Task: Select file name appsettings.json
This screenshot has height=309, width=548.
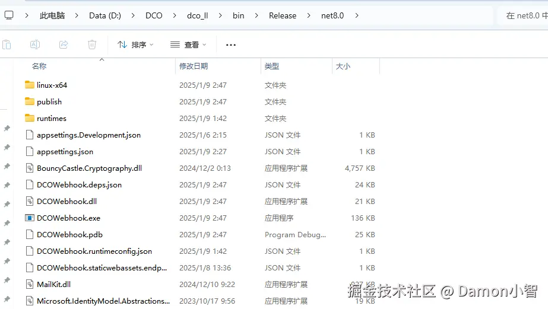Action: point(65,151)
